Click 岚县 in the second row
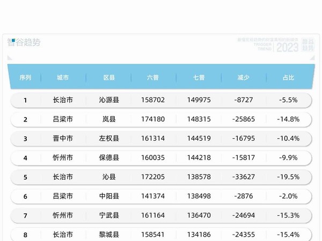This screenshot has width=322, height=241. pos(109,119)
